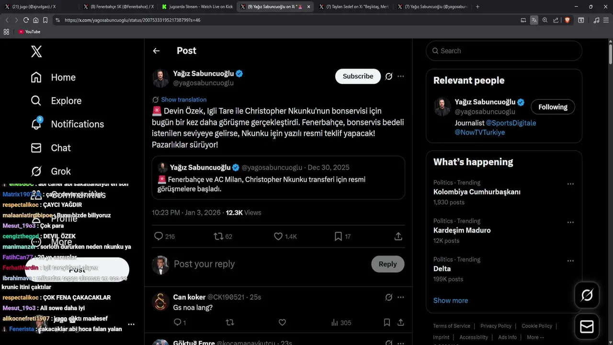Bookmark this page in Brave toolbar
Viewport: 613px width, 345px height.
pyautogui.click(x=45, y=20)
